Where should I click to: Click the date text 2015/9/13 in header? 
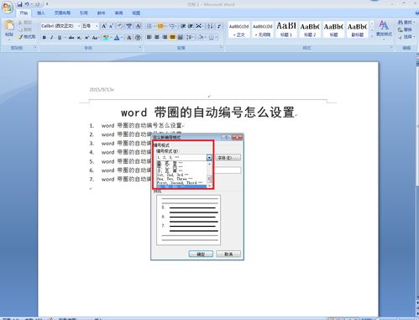101,90
